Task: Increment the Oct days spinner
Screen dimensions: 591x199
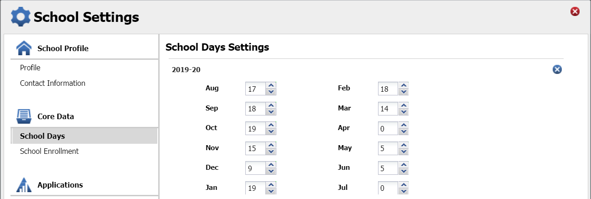Action: point(271,125)
